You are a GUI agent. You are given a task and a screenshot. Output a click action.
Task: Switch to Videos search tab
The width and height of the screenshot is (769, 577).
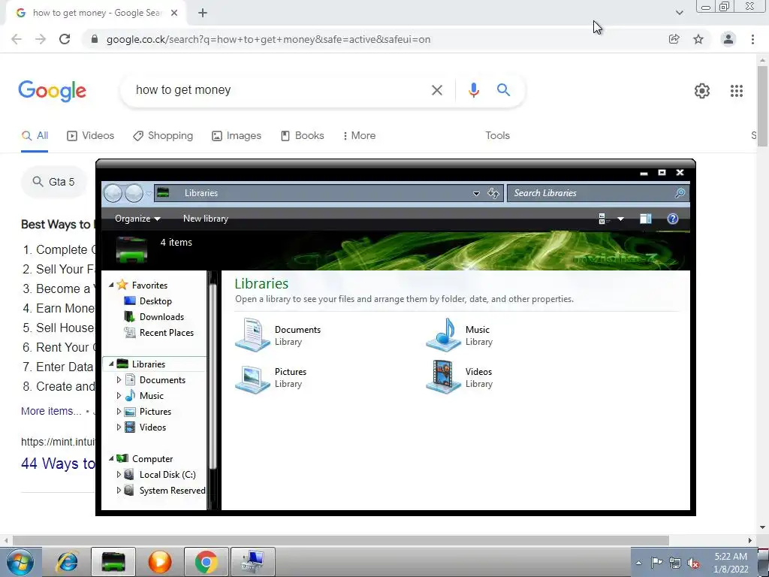point(90,136)
